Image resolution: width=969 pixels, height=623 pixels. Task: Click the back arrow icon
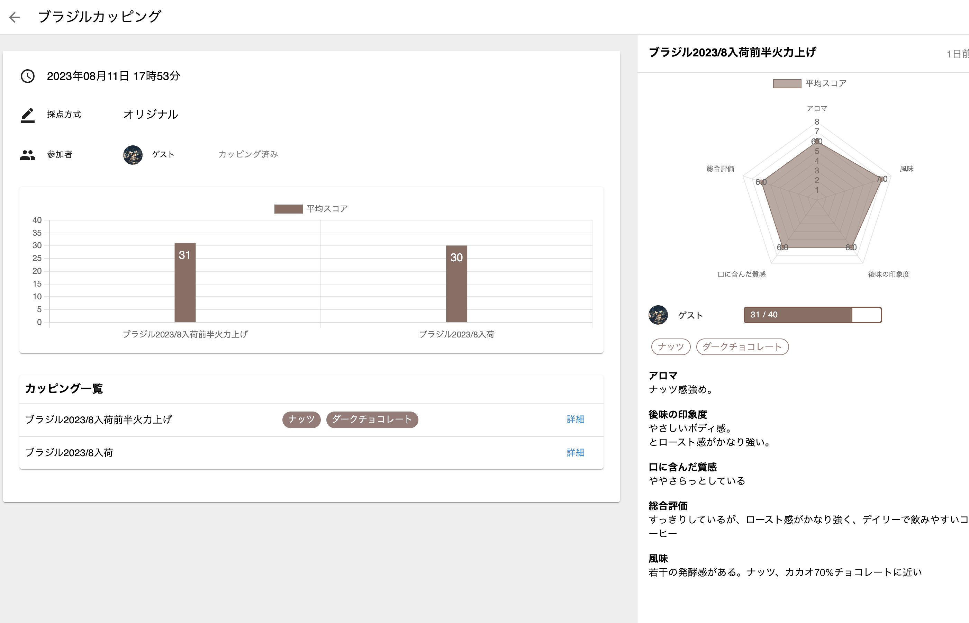click(15, 17)
